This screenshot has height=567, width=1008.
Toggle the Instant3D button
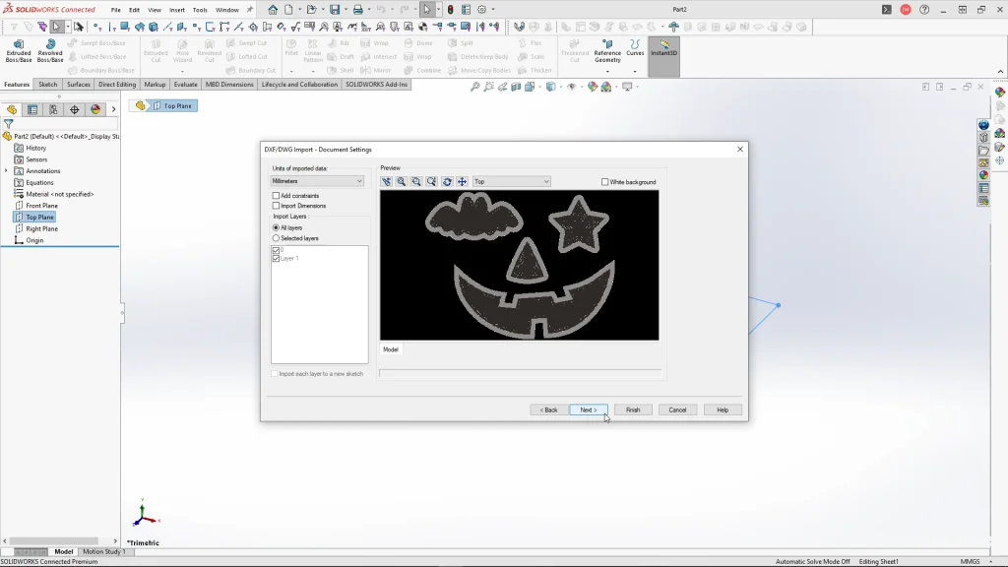pyautogui.click(x=663, y=47)
